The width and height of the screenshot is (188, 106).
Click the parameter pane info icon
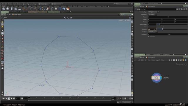tap(184, 9)
